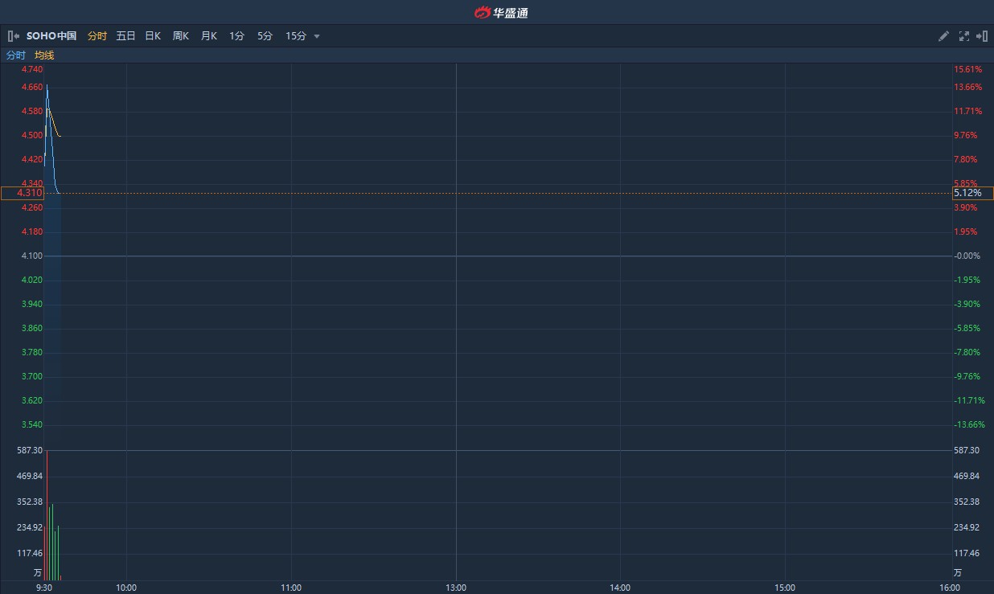The image size is (994, 594).
Task: Click the 14:00 time axis label
Action: (x=620, y=588)
